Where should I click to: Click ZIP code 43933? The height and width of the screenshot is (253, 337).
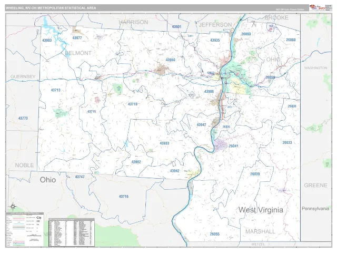pos(164,143)
